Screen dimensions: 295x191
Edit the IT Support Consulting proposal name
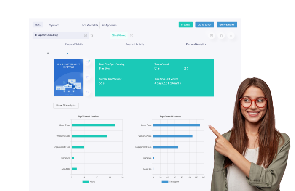pos(86,35)
